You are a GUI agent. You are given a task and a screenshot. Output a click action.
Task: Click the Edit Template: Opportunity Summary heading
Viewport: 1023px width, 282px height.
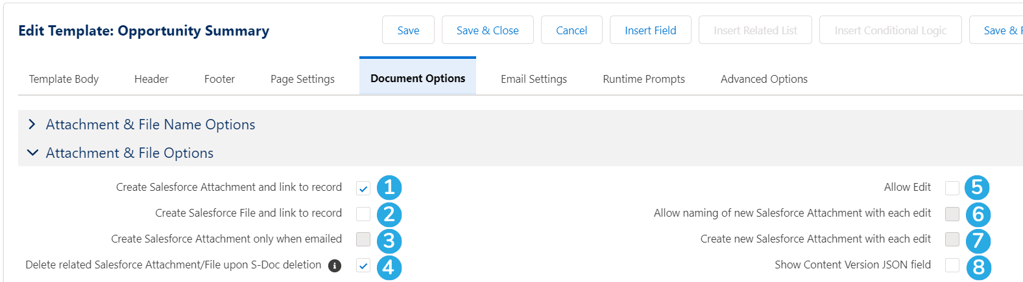pos(143,31)
